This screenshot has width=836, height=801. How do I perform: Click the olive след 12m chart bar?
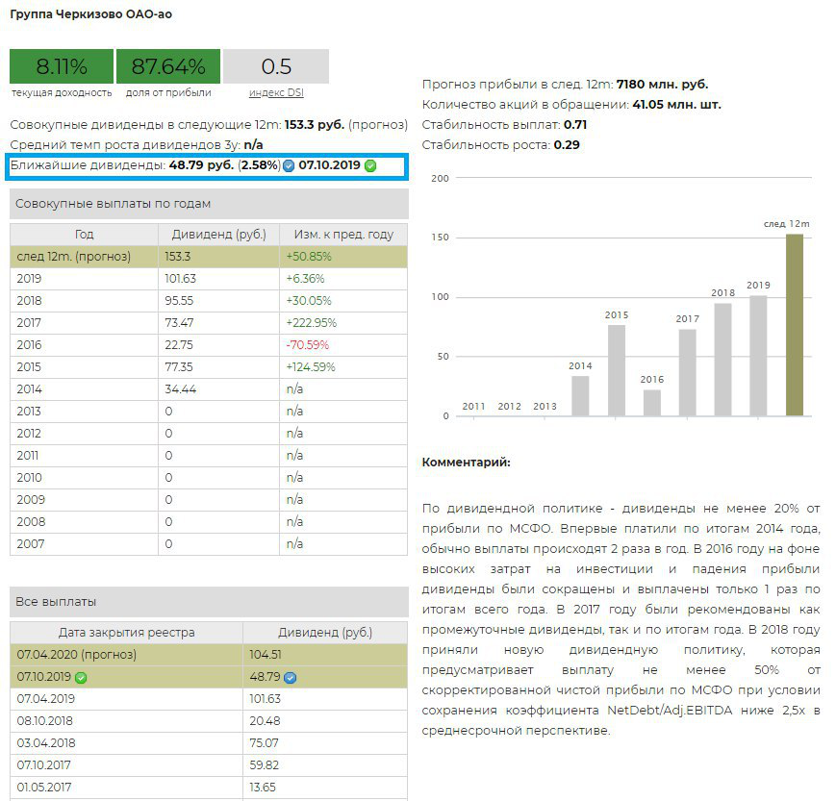point(795,325)
